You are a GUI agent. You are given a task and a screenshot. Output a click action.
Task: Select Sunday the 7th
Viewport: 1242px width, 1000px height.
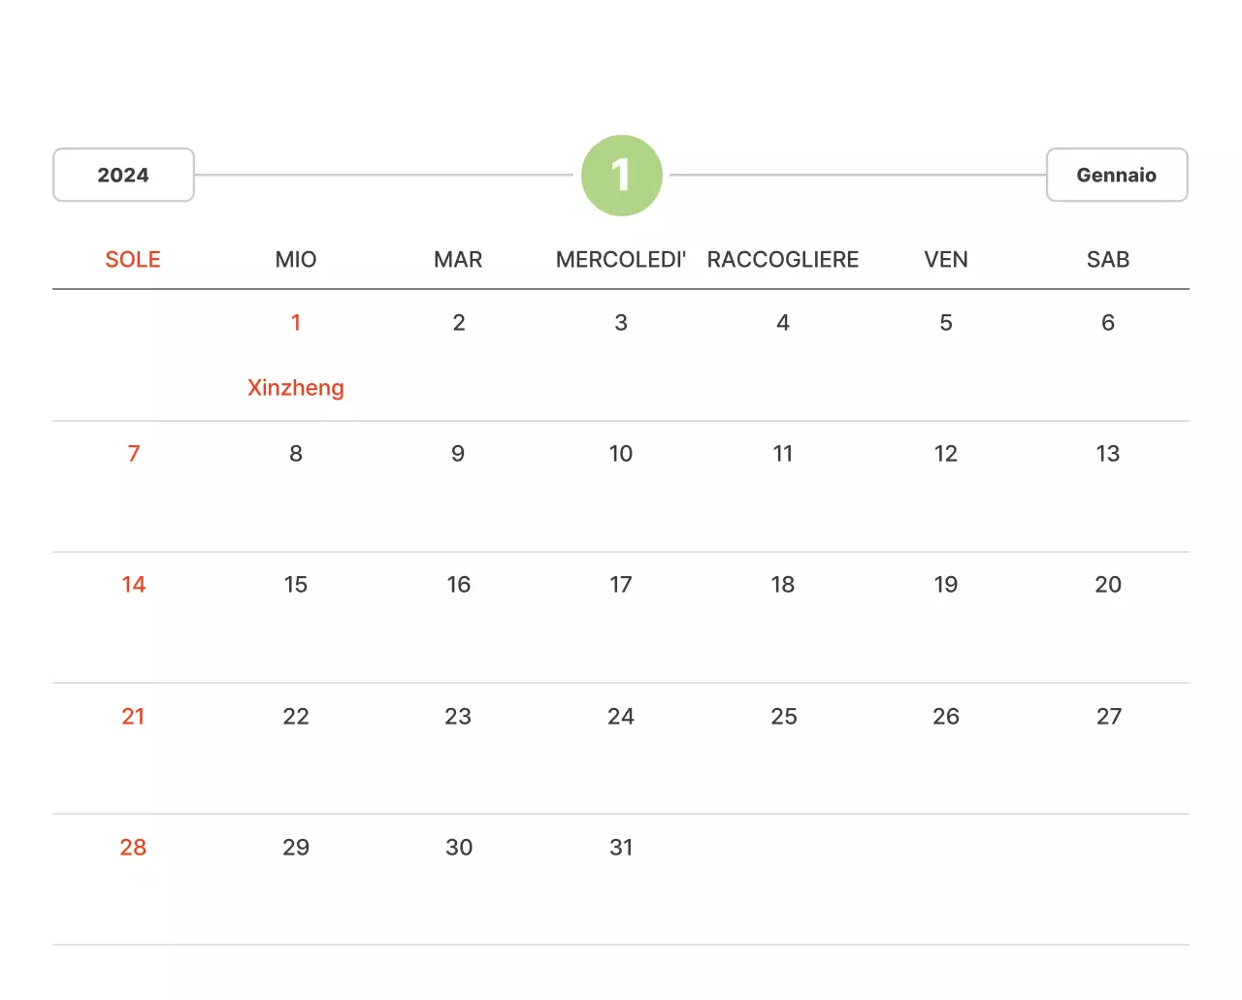point(134,453)
